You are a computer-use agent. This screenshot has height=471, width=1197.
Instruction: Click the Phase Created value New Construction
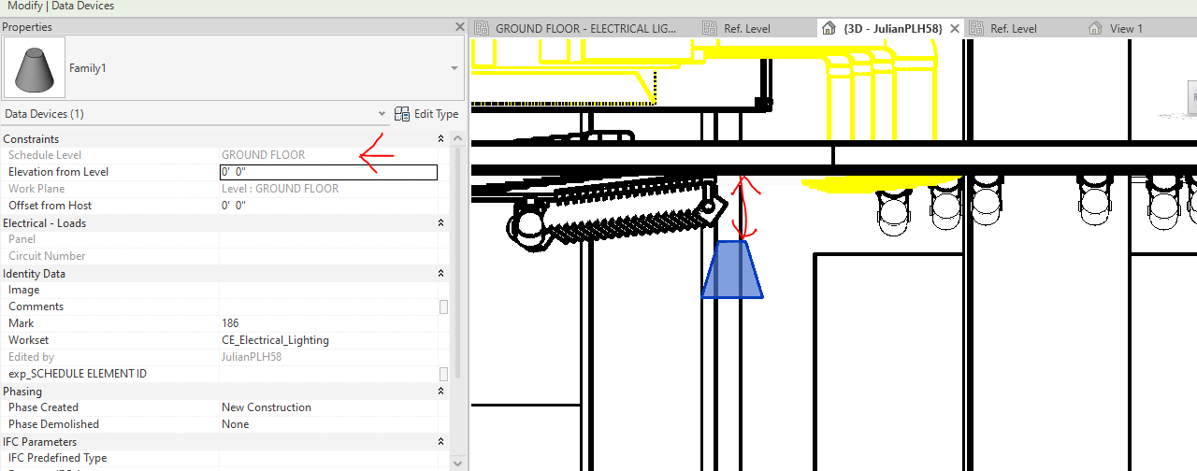(267, 407)
